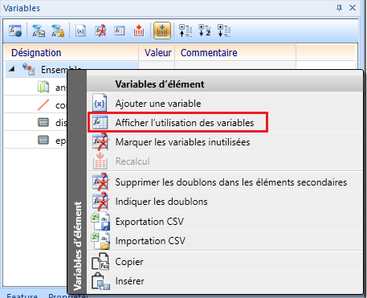Choose Supprimer les doublons dans les éléments secondaires

225,182
